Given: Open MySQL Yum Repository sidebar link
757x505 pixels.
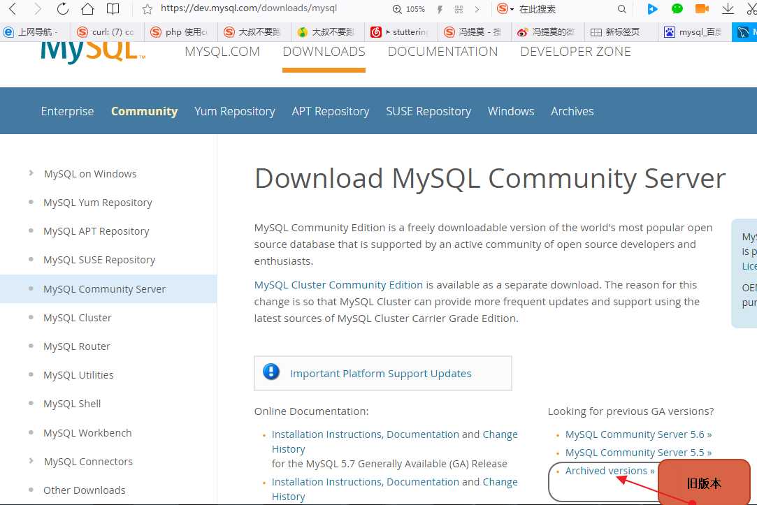Looking at the screenshot, I should pos(98,203).
